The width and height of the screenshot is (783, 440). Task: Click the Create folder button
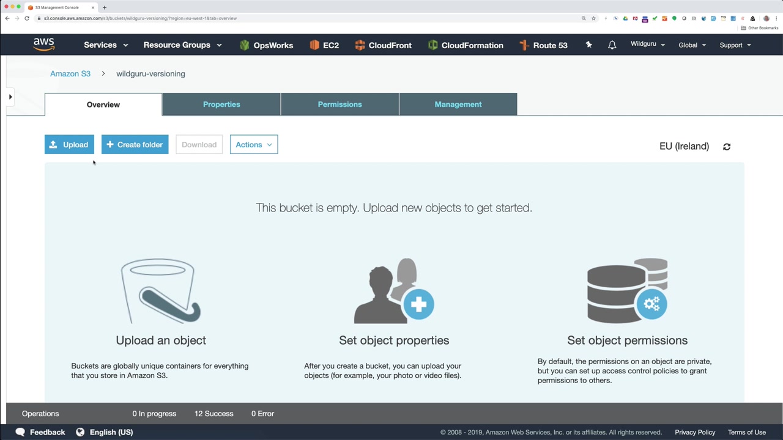135,145
